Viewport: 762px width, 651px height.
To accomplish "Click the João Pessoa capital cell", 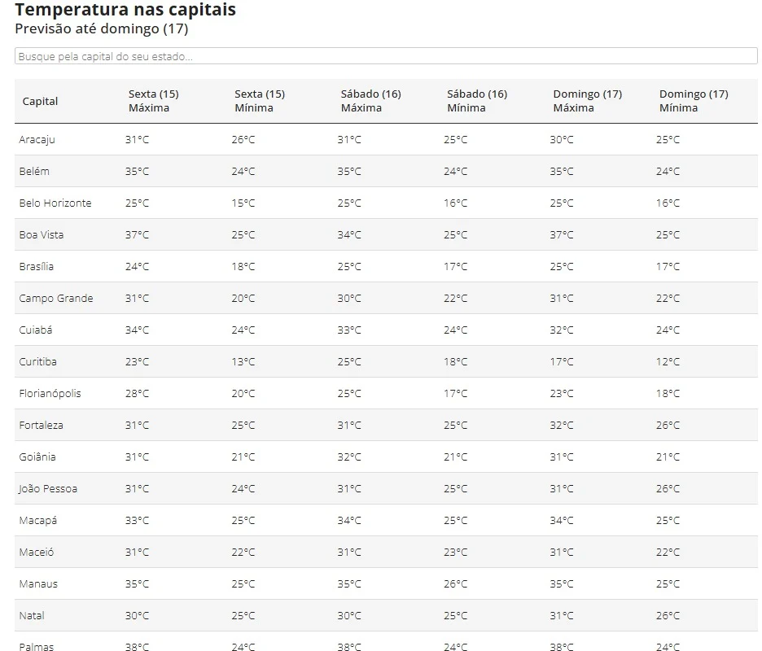I will [x=48, y=489].
